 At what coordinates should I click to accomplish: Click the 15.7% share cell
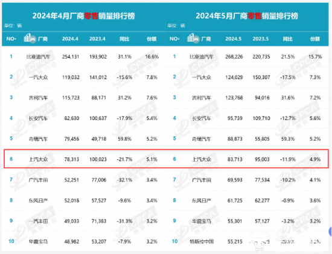pyautogui.click(x=315, y=57)
